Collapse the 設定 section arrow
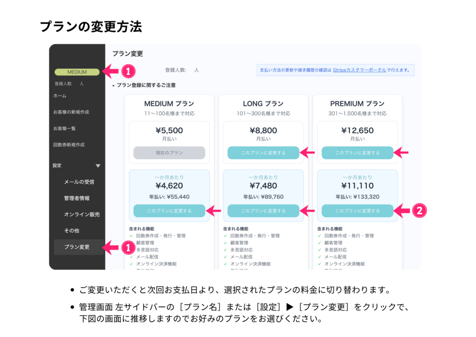 click(98, 166)
